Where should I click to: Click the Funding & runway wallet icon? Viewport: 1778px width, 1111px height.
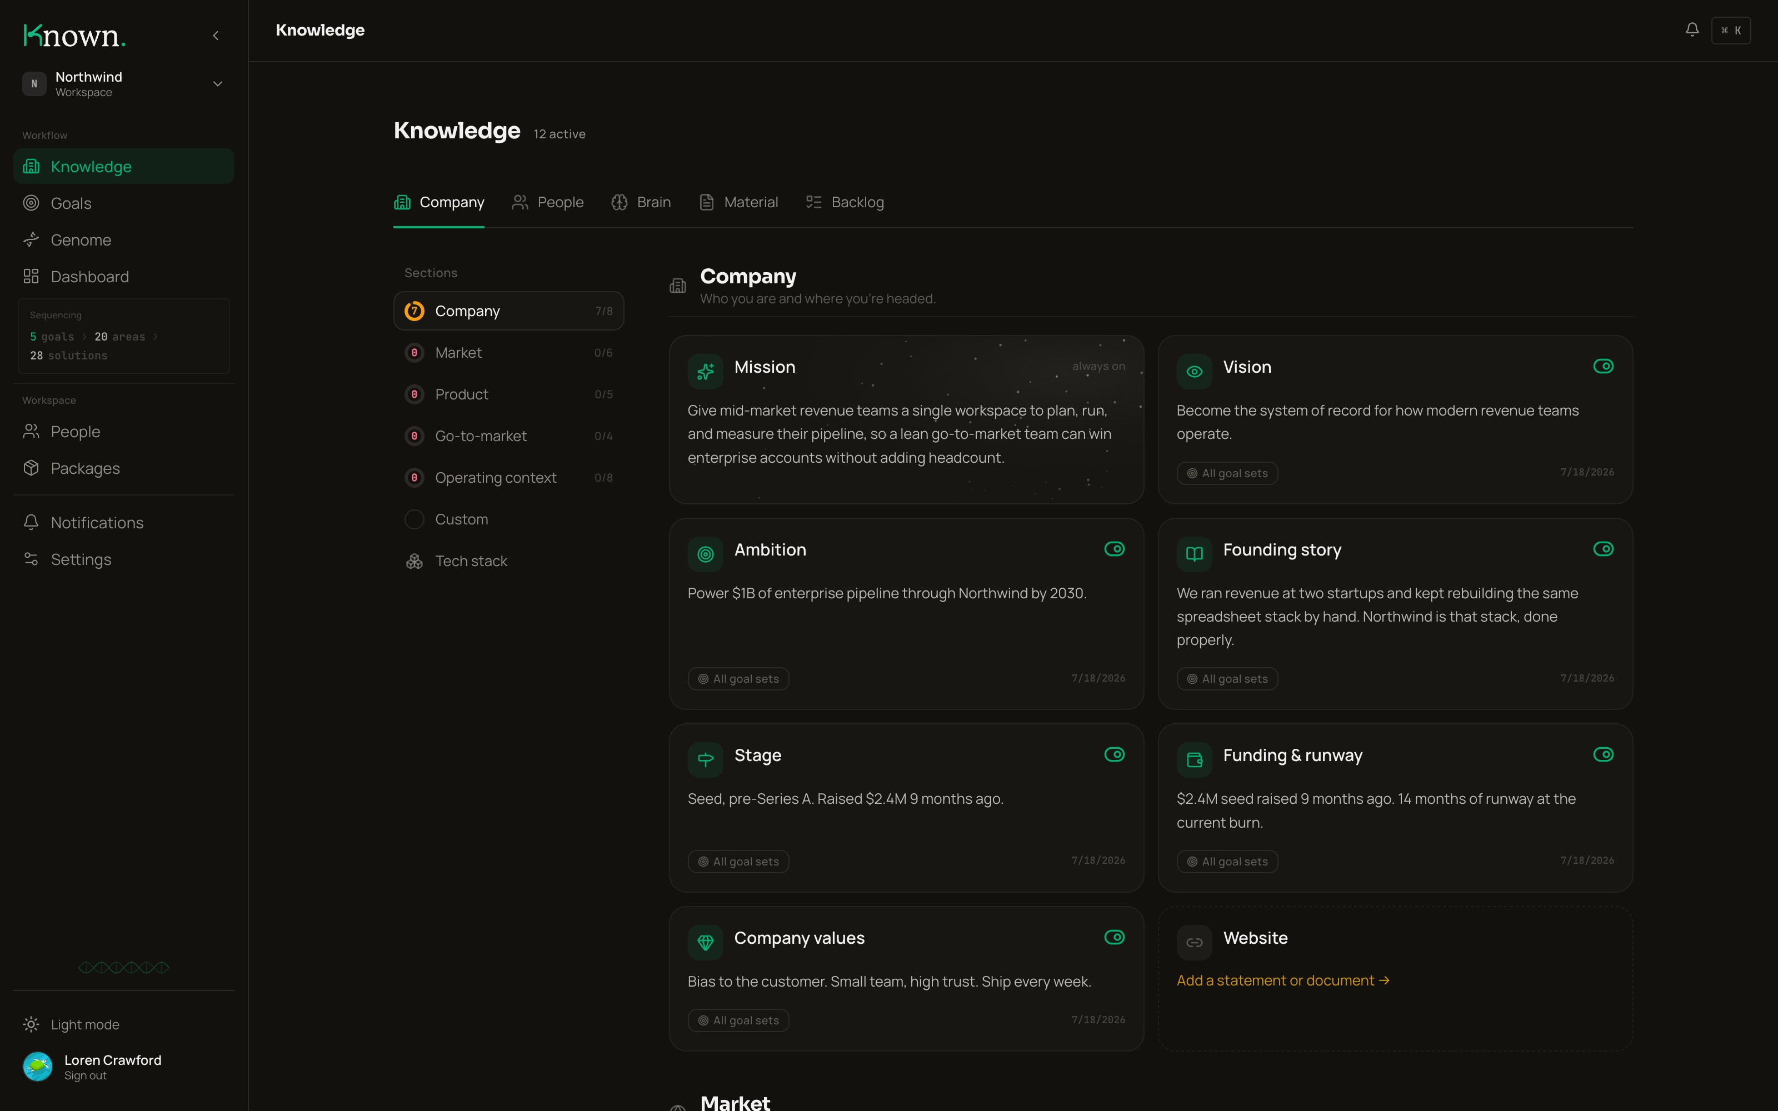pos(1194,760)
